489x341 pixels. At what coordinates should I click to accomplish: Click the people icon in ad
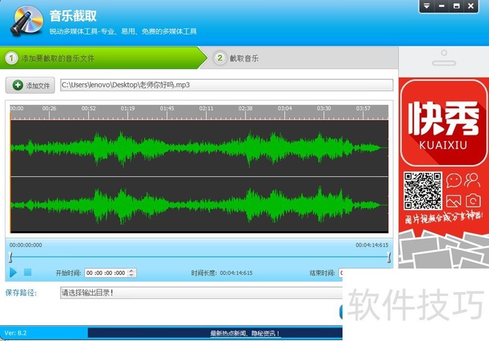[x=472, y=180]
